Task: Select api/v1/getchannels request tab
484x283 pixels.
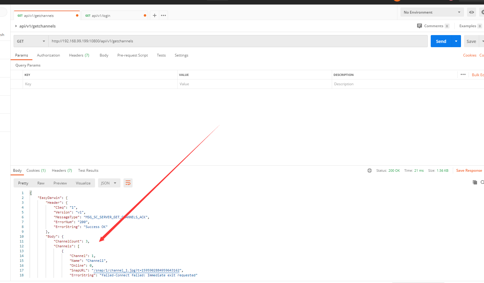Action: pyautogui.click(x=47, y=15)
